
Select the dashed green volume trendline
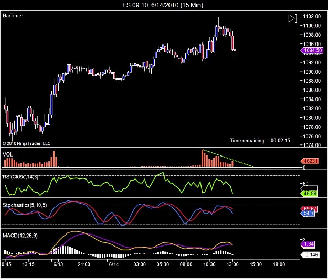228,158
